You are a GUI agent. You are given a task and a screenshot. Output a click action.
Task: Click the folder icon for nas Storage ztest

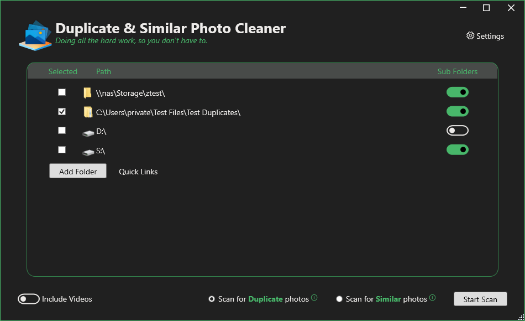(87, 93)
